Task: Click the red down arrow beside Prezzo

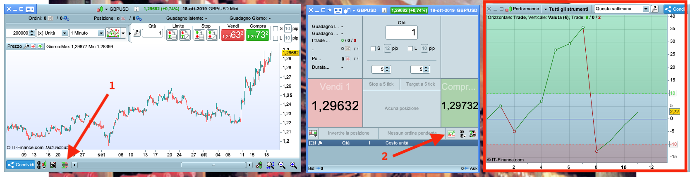Action: coord(34,46)
